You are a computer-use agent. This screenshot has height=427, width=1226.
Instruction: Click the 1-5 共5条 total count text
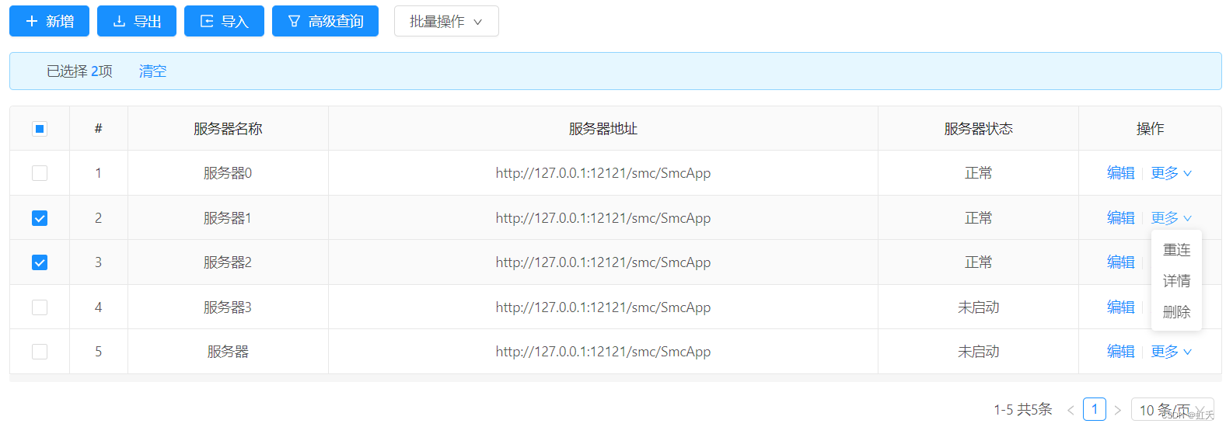[1022, 410]
